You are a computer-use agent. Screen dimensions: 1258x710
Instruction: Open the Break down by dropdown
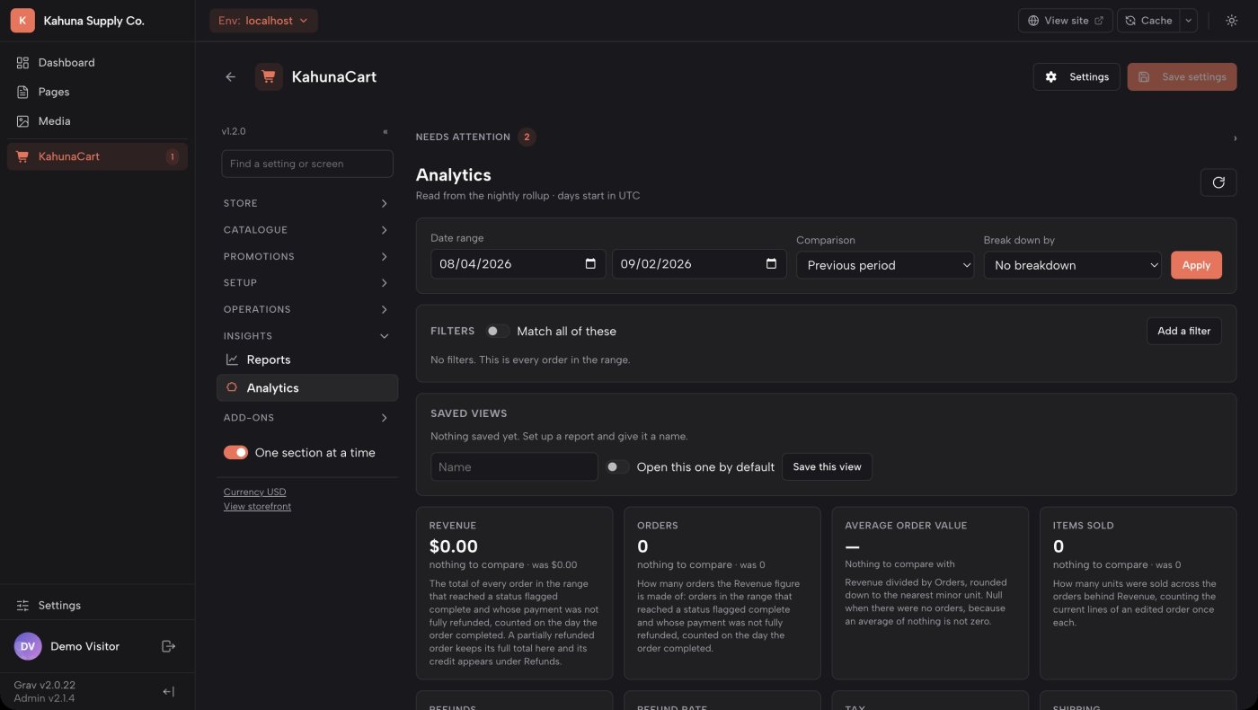click(x=1073, y=265)
